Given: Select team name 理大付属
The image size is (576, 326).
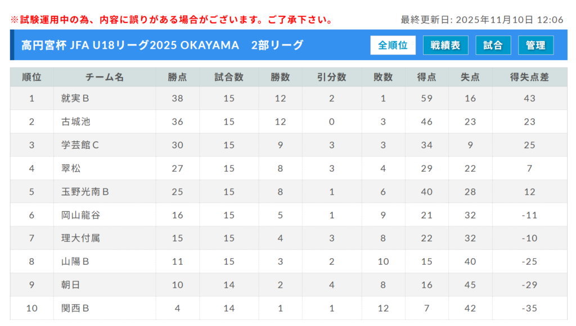Looking at the screenshot, I should coord(80,238).
